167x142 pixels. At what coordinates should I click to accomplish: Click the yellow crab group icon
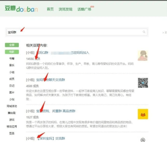[x=143, y=114]
